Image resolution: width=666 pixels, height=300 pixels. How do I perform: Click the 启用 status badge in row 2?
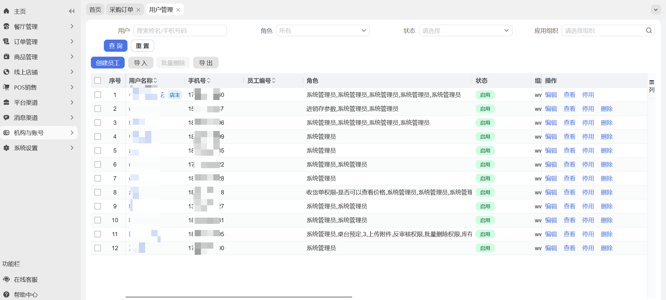click(x=485, y=109)
